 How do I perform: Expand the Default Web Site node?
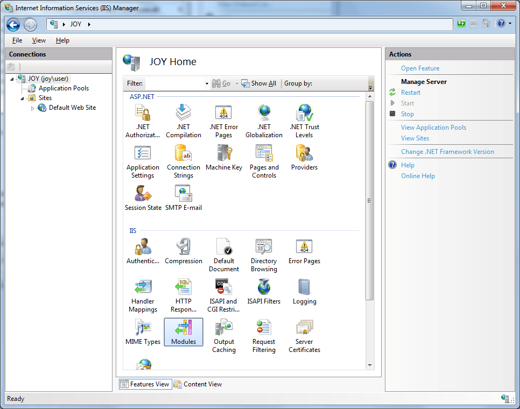coord(32,108)
